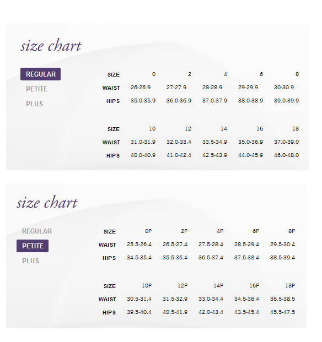Select the highlighted purple REGULAR tab
This screenshot has height=342, width=322.
pyautogui.click(x=40, y=74)
